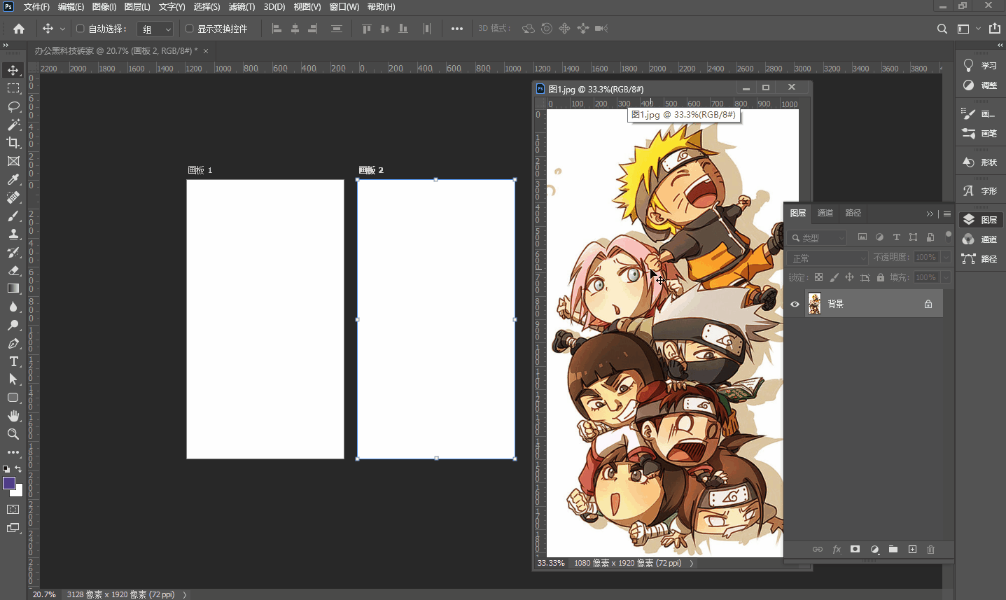
Task: Select the Pen tool
Action: click(13, 343)
